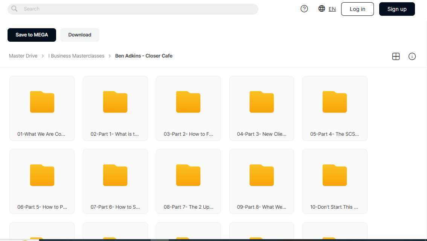Select the 10-Don't Start This ... label
The image size is (427, 241).
click(x=334, y=207)
